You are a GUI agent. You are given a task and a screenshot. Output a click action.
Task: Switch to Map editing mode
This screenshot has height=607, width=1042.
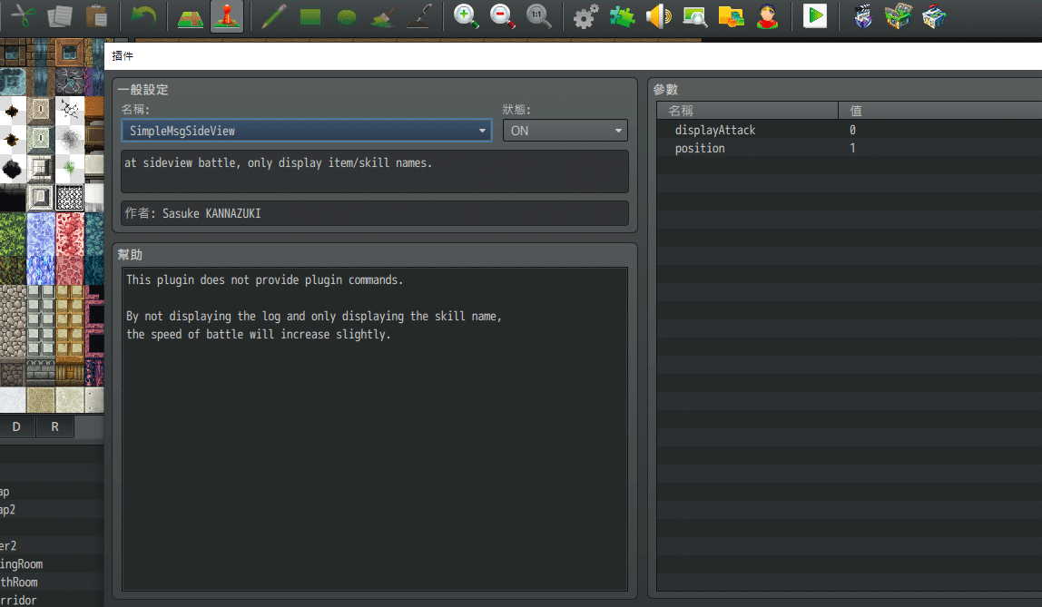191,16
